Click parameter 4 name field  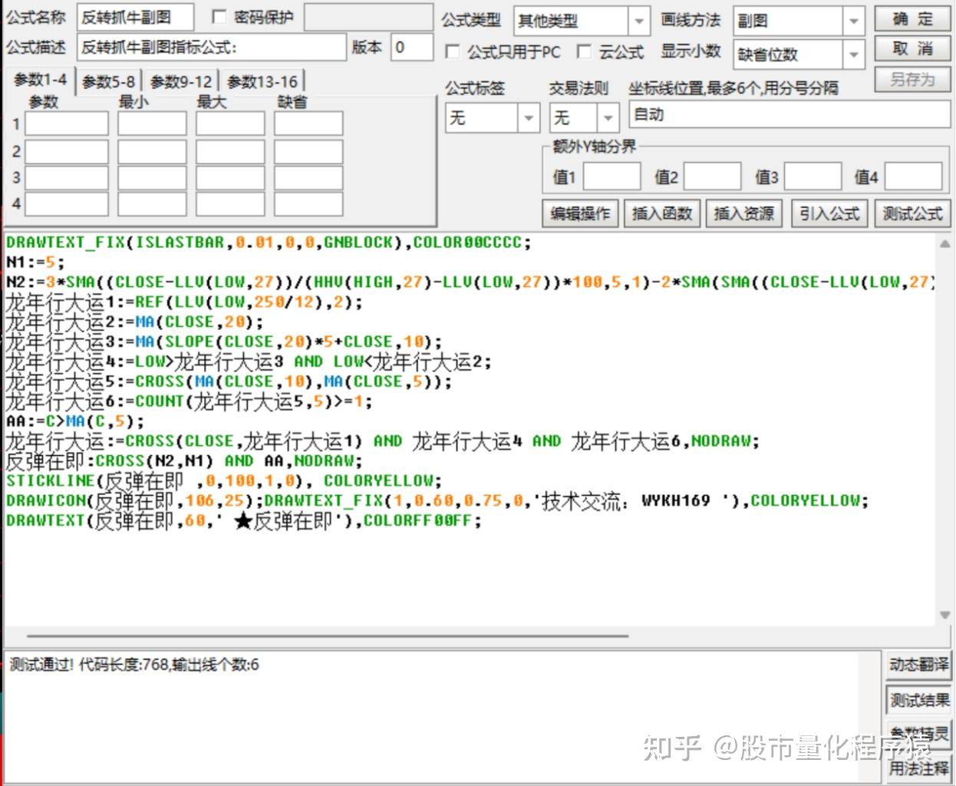point(67,203)
